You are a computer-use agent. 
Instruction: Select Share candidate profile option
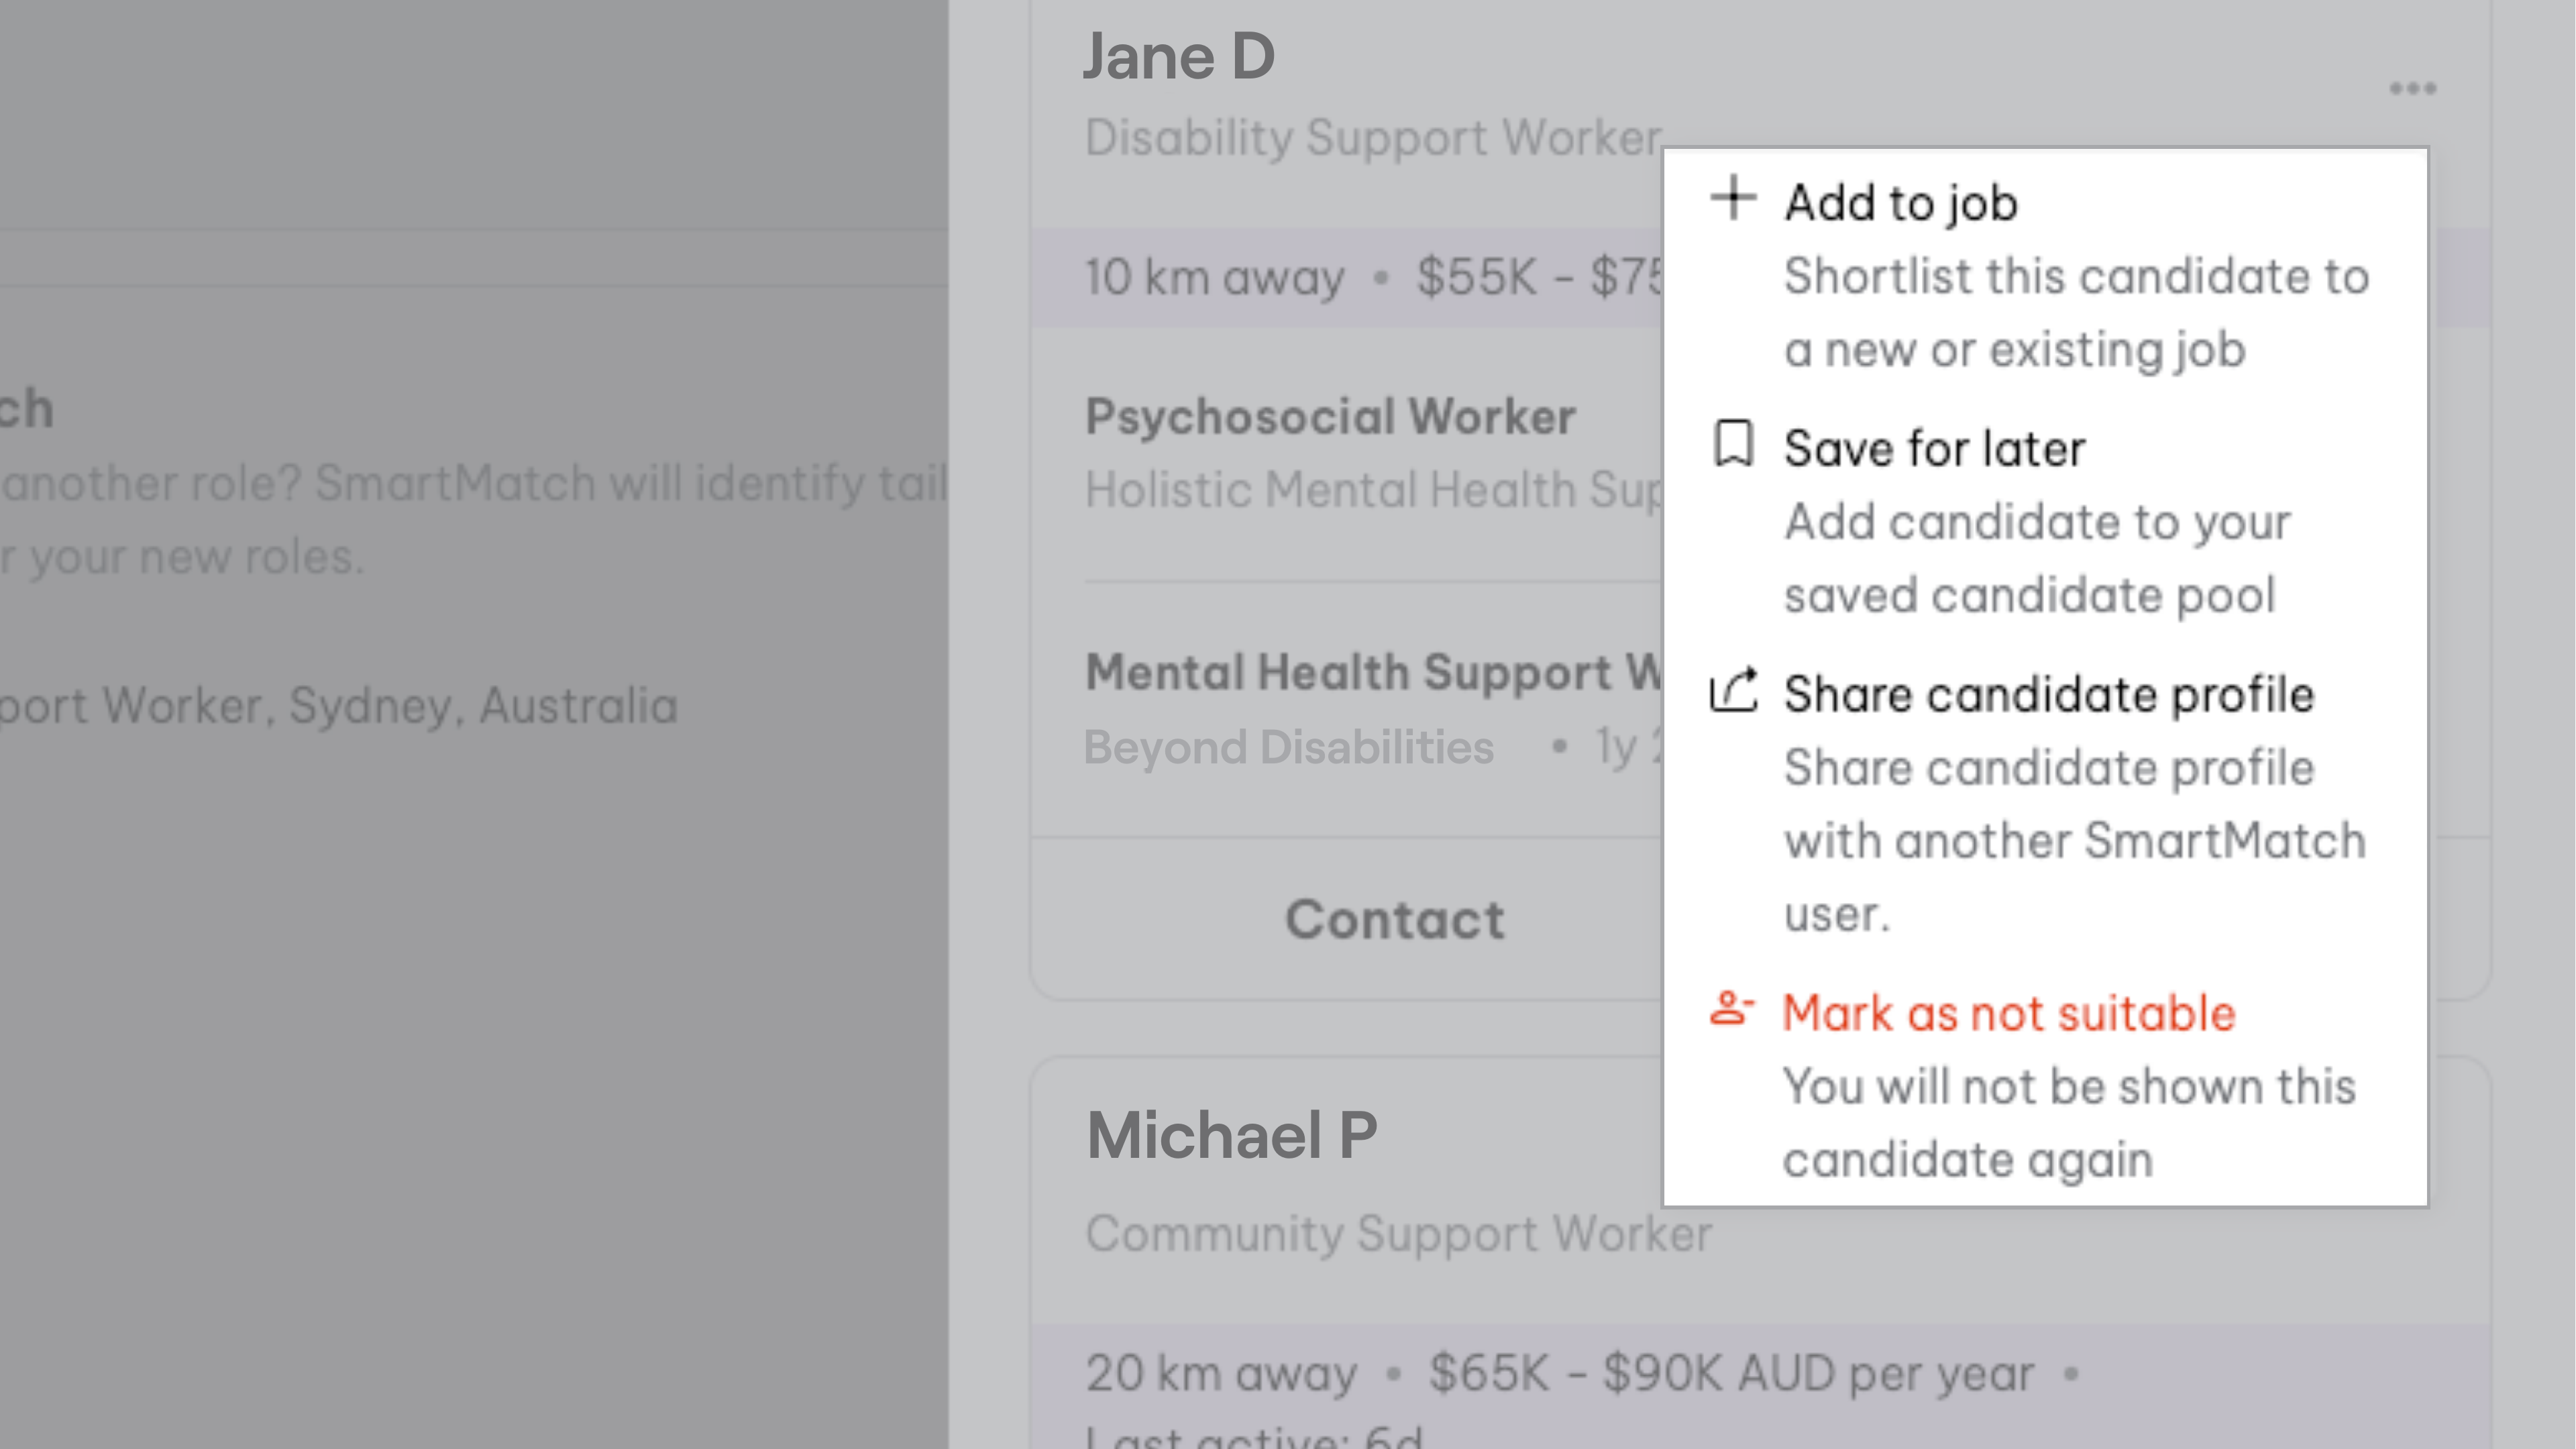pyautogui.click(x=2048, y=693)
